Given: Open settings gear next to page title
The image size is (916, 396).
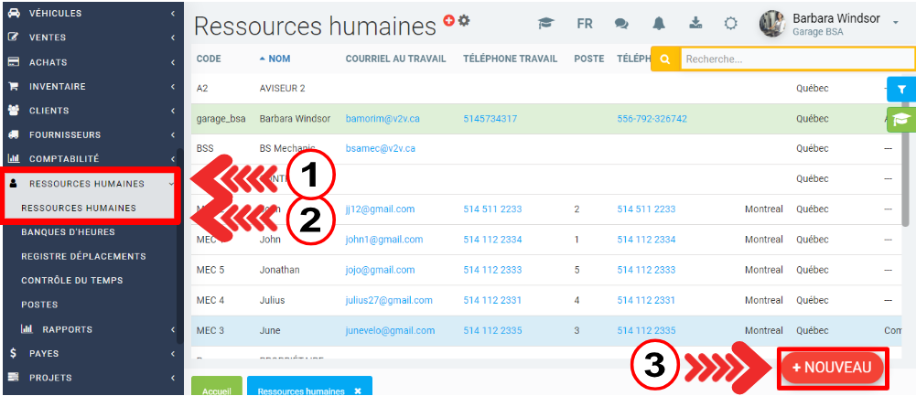Looking at the screenshot, I should coord(464,20).
